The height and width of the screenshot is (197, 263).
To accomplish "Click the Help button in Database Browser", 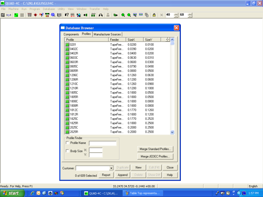I will coord(170,175).
